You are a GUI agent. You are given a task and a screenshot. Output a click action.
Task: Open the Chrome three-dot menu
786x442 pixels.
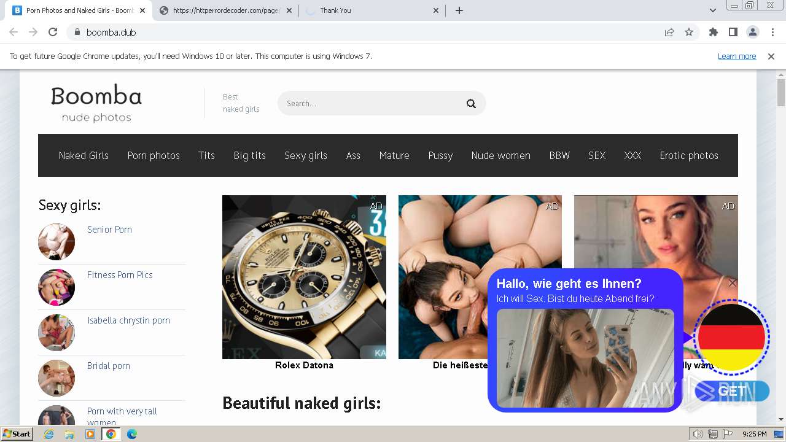pyautogui.click(x=772, y=32)
